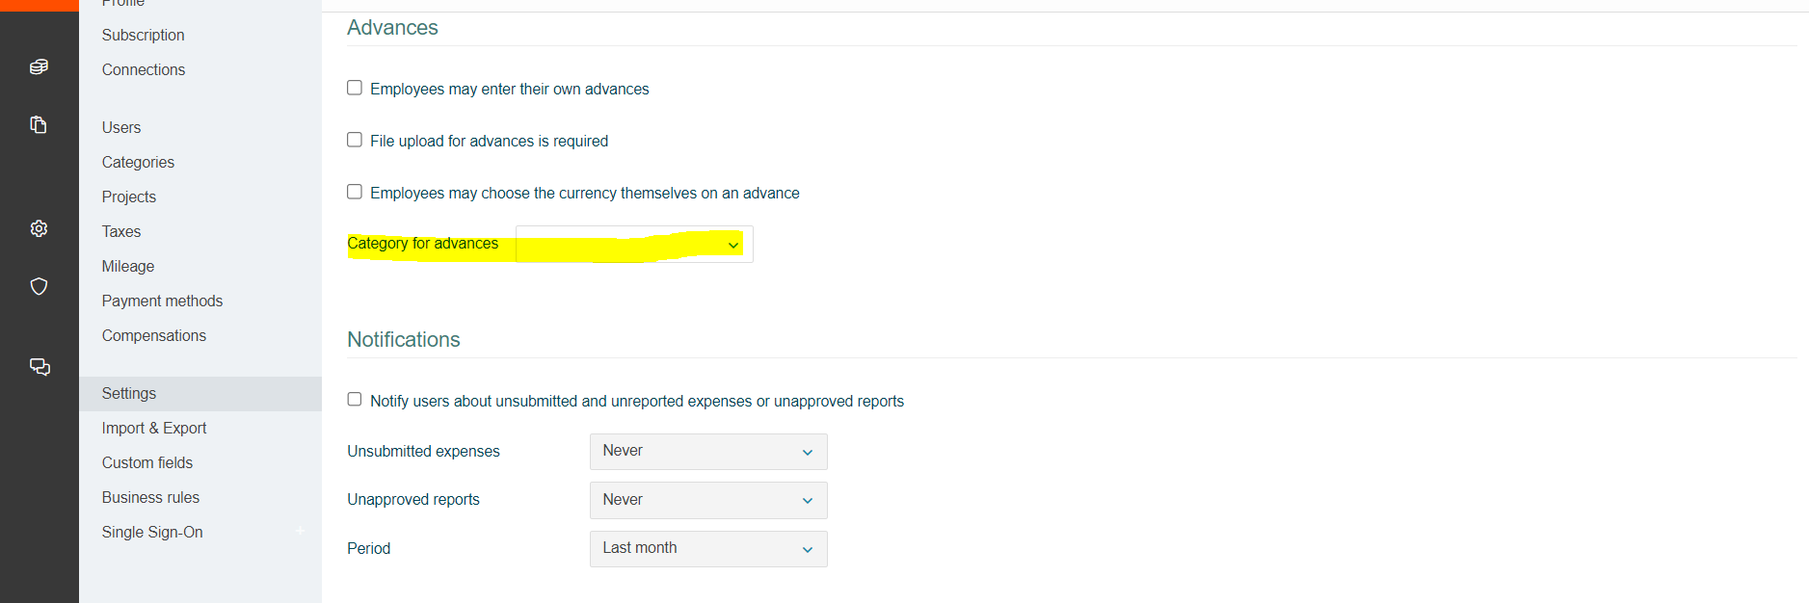Viewport: 1809px width, 603px height.
Task: Check 'Employees may choose the currency' option
Action: 355,192
